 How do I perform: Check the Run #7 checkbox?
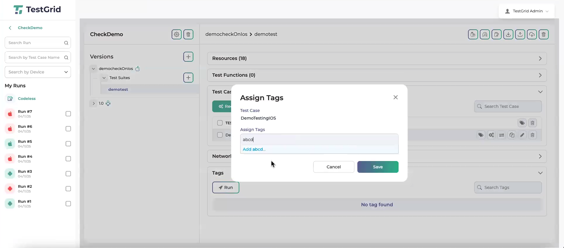pyautogui.click(x=68, y=114)
